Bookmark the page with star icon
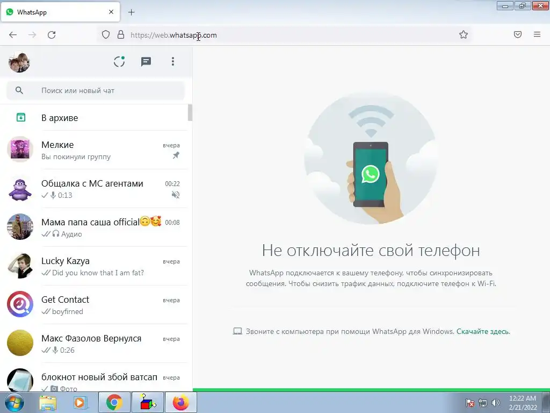 point(464,34)
